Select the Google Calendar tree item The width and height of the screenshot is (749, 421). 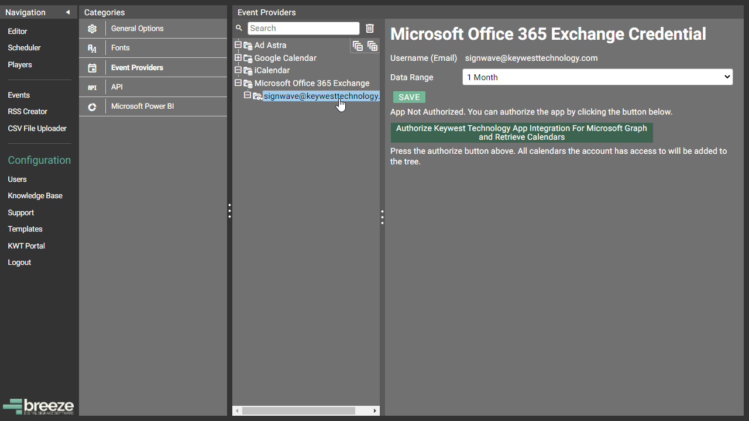[x=286, y=58]
